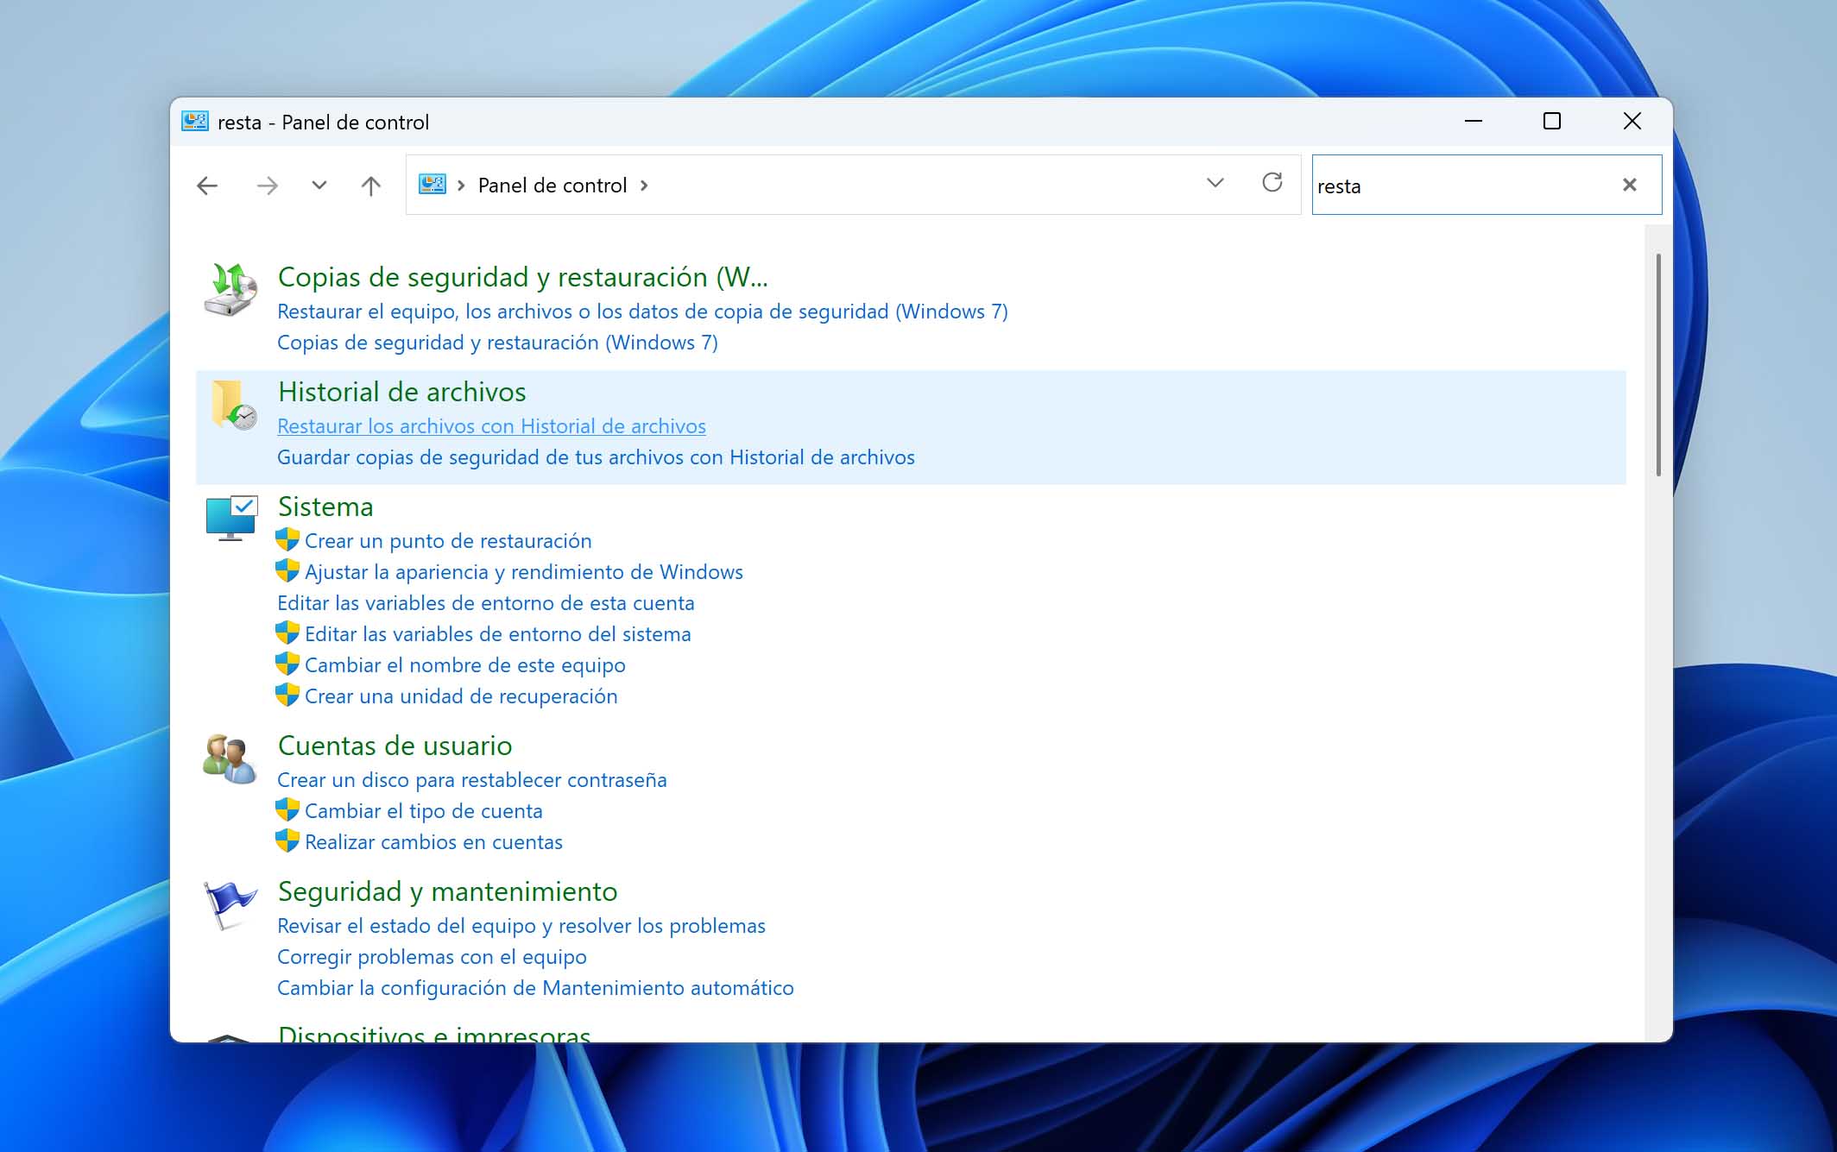
Task: Open Cuentas de usuario heading
Action: pyautogui.click(x=395, y=746)
